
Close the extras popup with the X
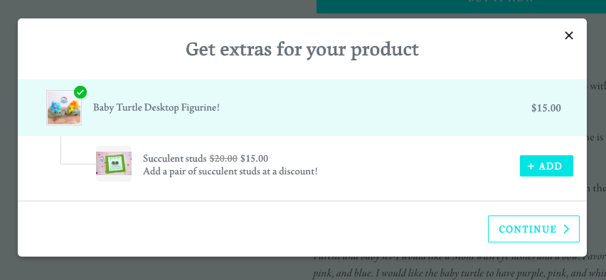[568, 35]
